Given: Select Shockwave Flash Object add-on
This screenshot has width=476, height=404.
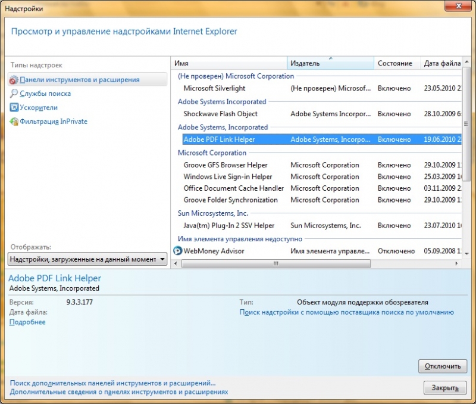Looking at the screenshot, I should 322,114.
